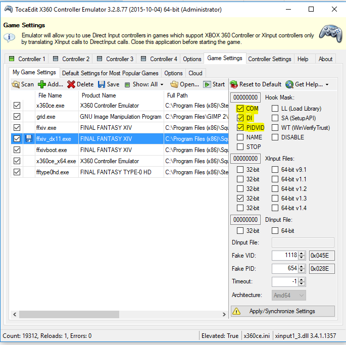Check WT (WinVerifyTrust) option
346x345 pixels.
tap(275, 128)
